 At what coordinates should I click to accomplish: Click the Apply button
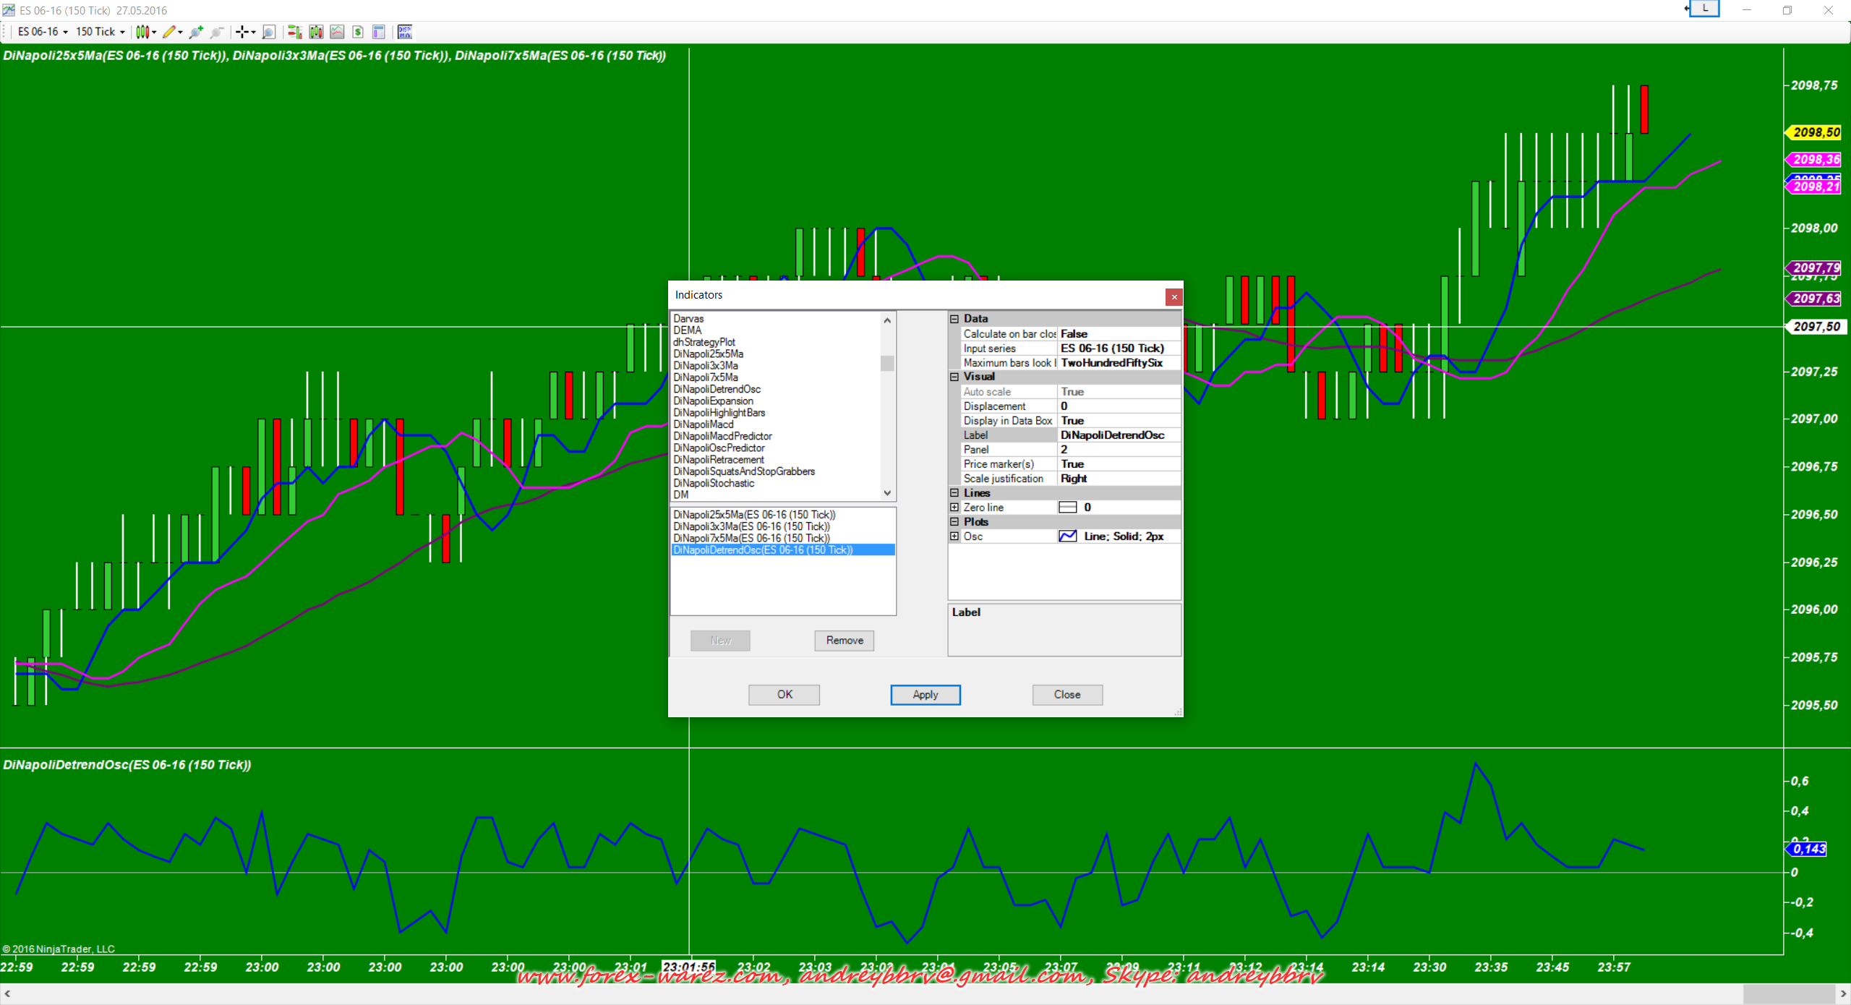click(x=925, y=695)
